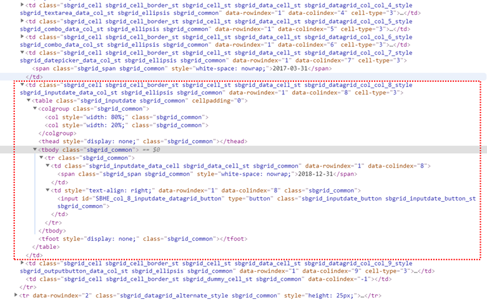The width and height of the screenshot is (487, 300).
Task: Select the sbgrid_dummy_cell_st td line
Action: point(209,279)
